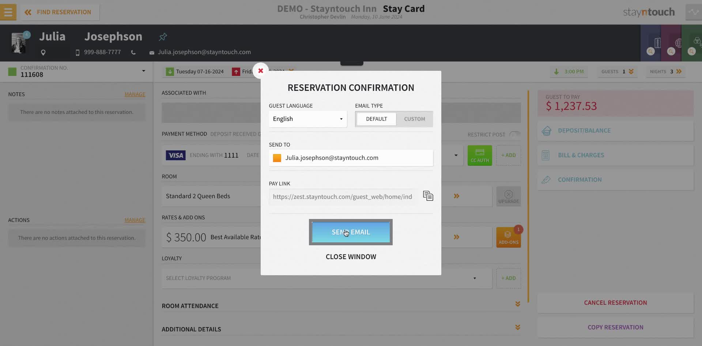Image resolution: width=702 pixels, height=346 pixels.
Task: Expand the Nights count chevron
Action: pyautogui.click(x=679, y=72)
